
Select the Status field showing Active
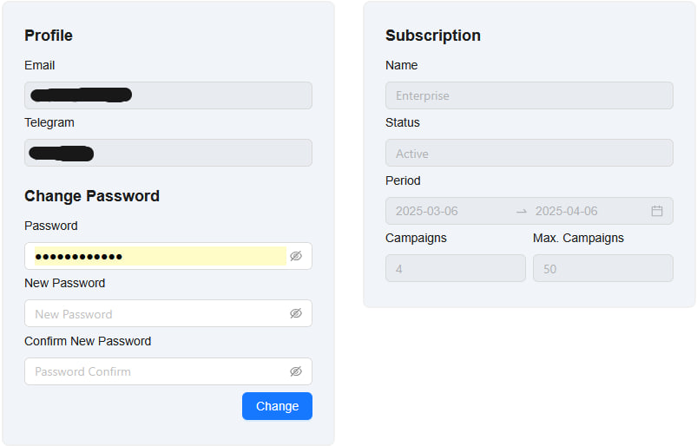coord(529,153)
